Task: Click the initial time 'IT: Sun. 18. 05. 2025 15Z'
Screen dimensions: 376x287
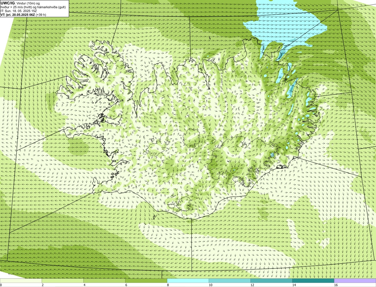Action: pyautogui.click(x=19, y=11)
